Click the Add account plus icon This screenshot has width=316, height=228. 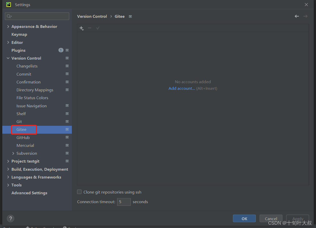coord(81,28)
